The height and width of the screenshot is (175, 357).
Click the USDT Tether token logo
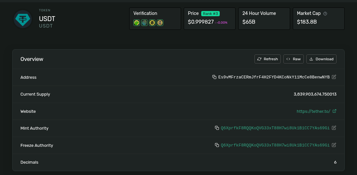22,19
